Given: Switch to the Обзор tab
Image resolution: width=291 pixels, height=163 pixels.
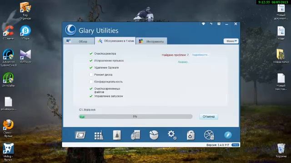Looking at the screenshot, I should click(x=79, y=41).
